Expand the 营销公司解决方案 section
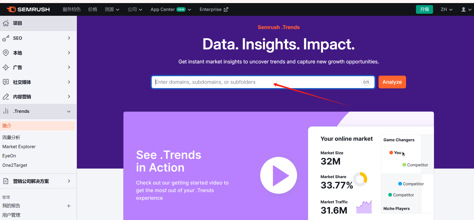This screenshot has height=220, width=474. coord(69,181)
